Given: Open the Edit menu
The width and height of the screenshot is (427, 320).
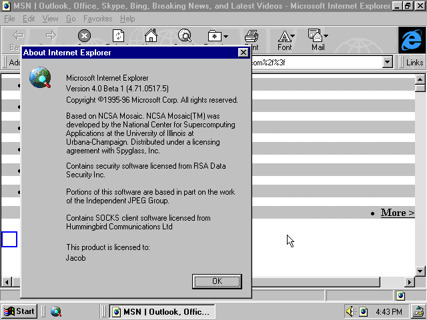Looking at the screenshot, I should pos(29,19).
